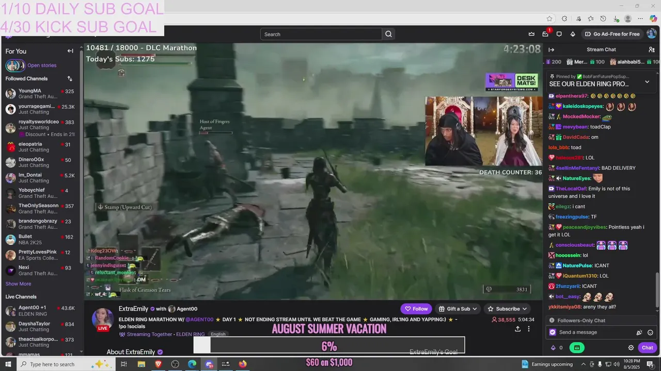
Task: Open the DayshaTaylor live channel
Action: (x=40, y=327)
